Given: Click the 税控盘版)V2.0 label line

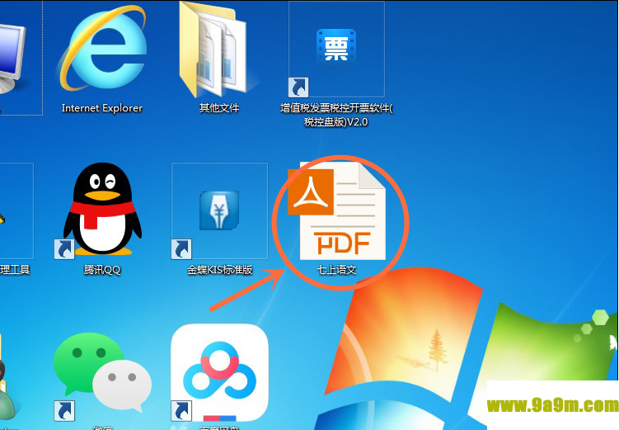Looking at the screenshot, I should (x=336, y=121).
